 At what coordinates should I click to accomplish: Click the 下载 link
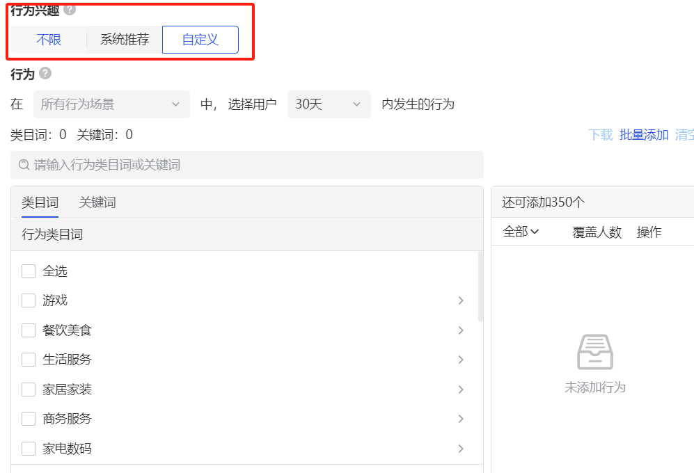[600, 134]
